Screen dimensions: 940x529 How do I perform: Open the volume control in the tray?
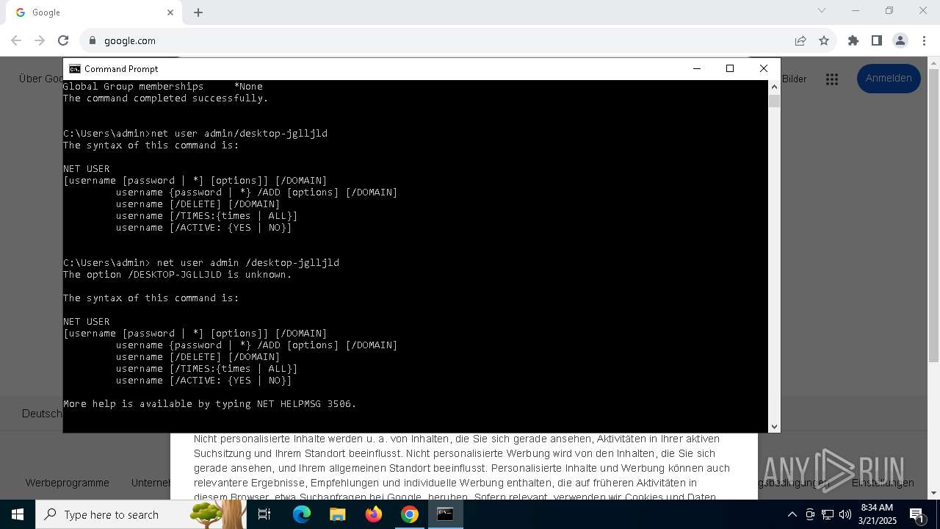(x=845, y=514)
